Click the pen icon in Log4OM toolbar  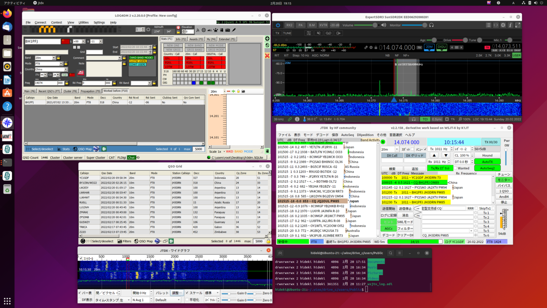pyautogui.click(x=234, y=30)
